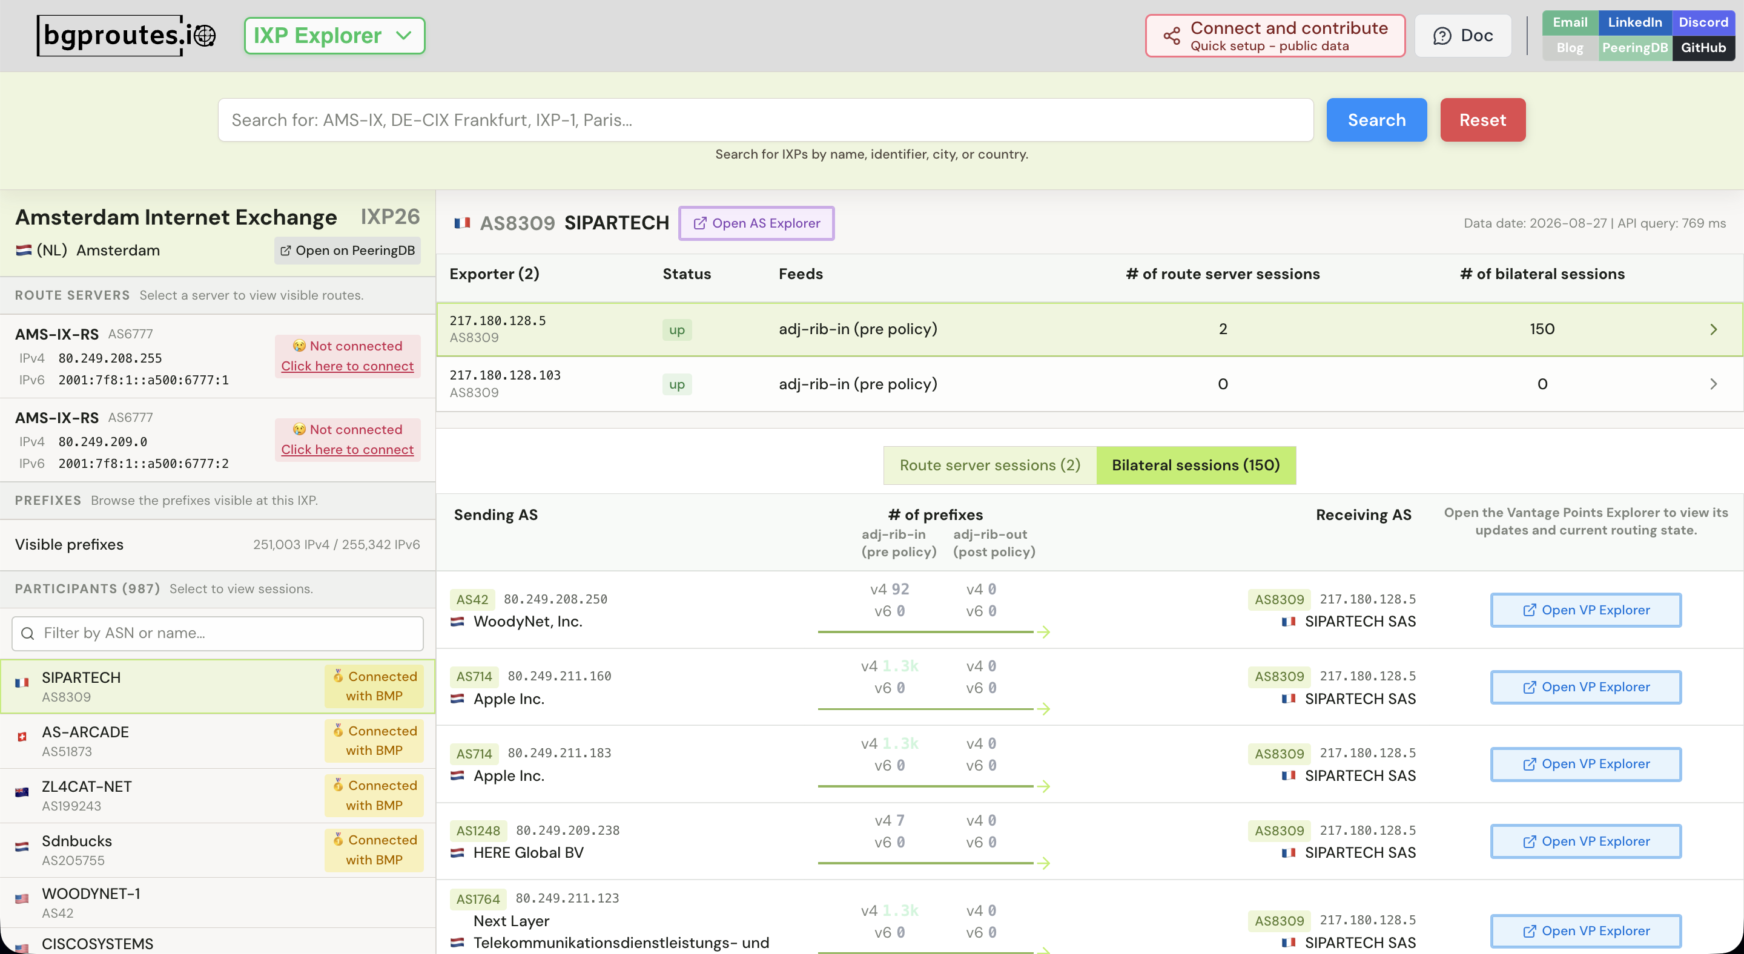Click the AS1248 sending AS badge
Viewport: 1744px width, 954px height.
[x=478, y=831]
